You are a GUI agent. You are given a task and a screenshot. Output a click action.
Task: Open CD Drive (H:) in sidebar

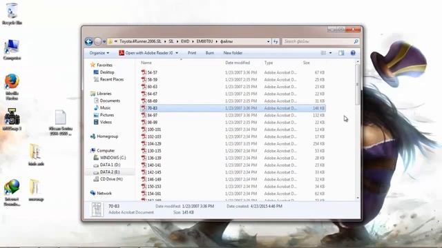tap(108, 179)
